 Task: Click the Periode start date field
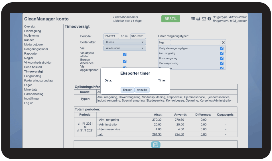[x=111, y=36]
